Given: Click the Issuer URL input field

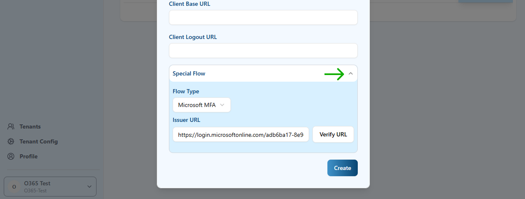Looking at the screenshot, I should (241, 135).
